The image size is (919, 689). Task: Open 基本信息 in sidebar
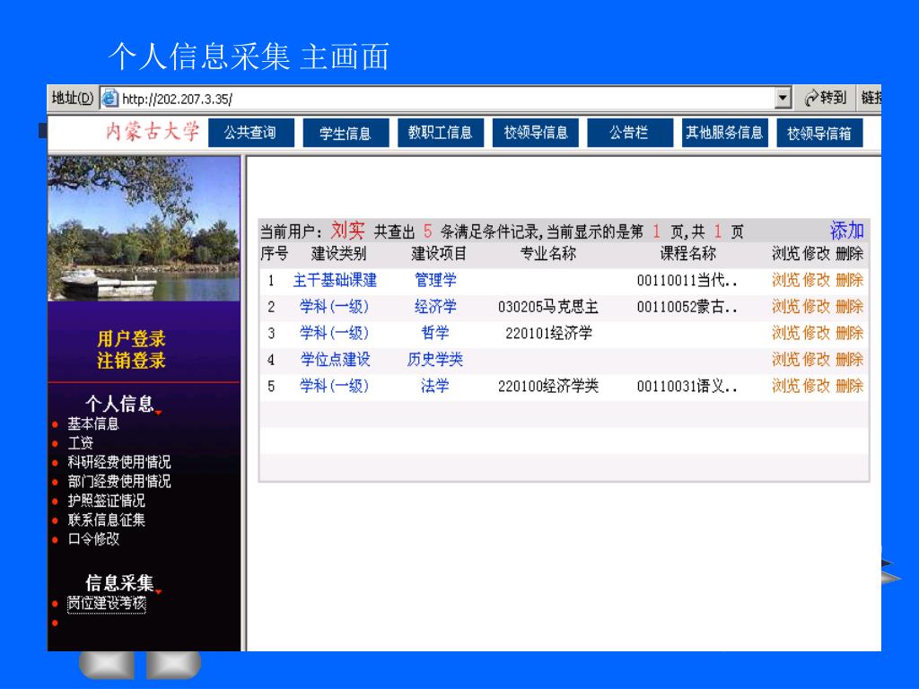pos(93,423)
